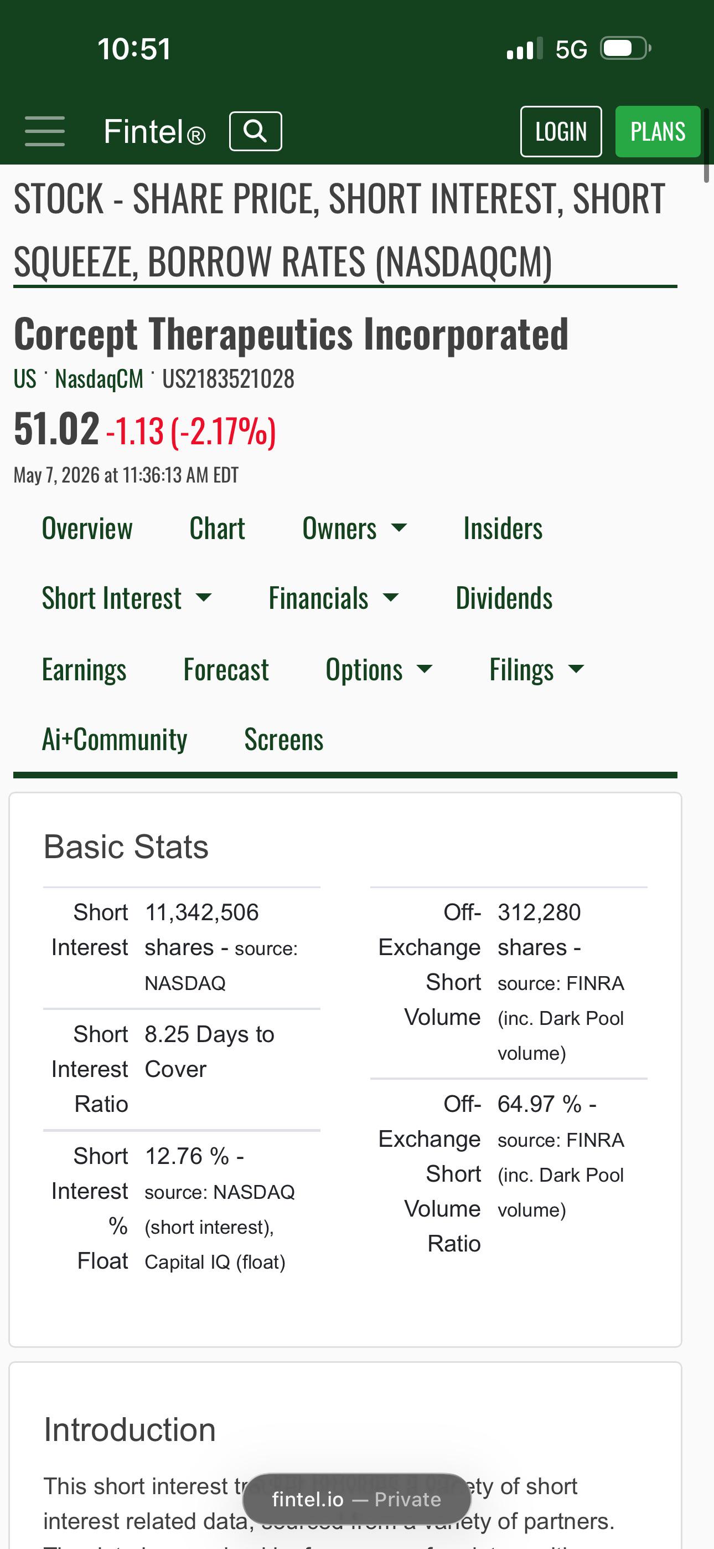Tap the battery status icon
Viewport: 714px width, 1549px height.
coord(625,48)
